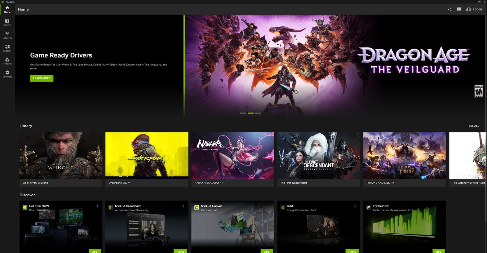Image resolution: width=487 pixels, height=253 pixels.
Task: Click GET on the FrameView card
Action: coord(439,251)
